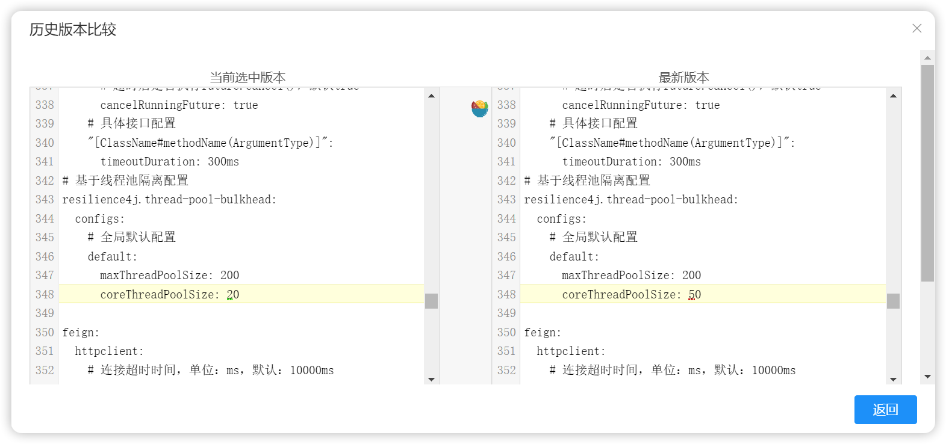The height and width of the screenshot is (444, 946).
Task: Select the resilience4j.thread-pool-bulkhead line in left pane
Action: point(169,200)
